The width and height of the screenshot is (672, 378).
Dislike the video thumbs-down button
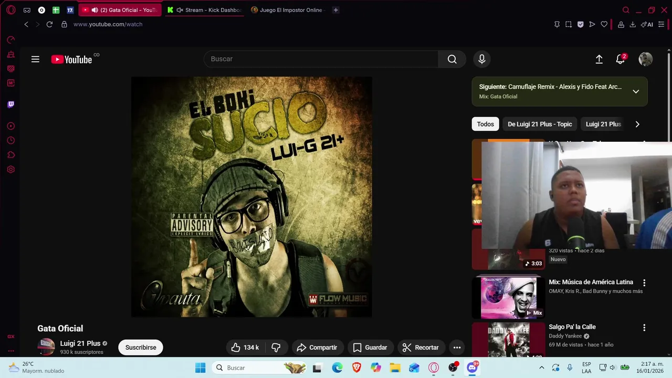(276, 348)
